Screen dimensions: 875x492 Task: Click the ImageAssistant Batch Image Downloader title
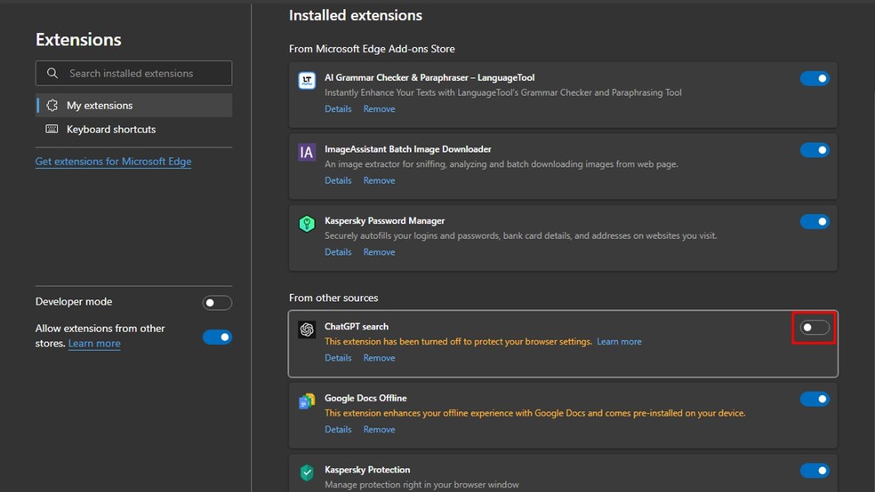(x=408, y=149)
